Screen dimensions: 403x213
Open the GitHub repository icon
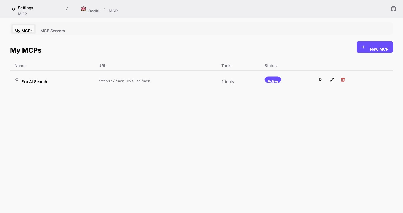(393, 9)
